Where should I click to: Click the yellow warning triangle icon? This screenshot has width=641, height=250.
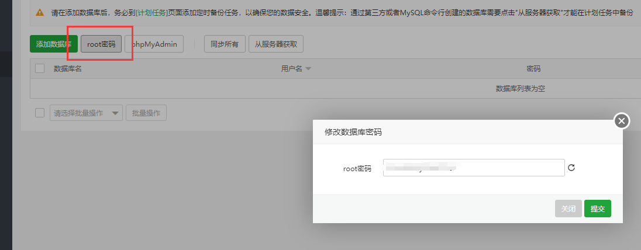40,12
